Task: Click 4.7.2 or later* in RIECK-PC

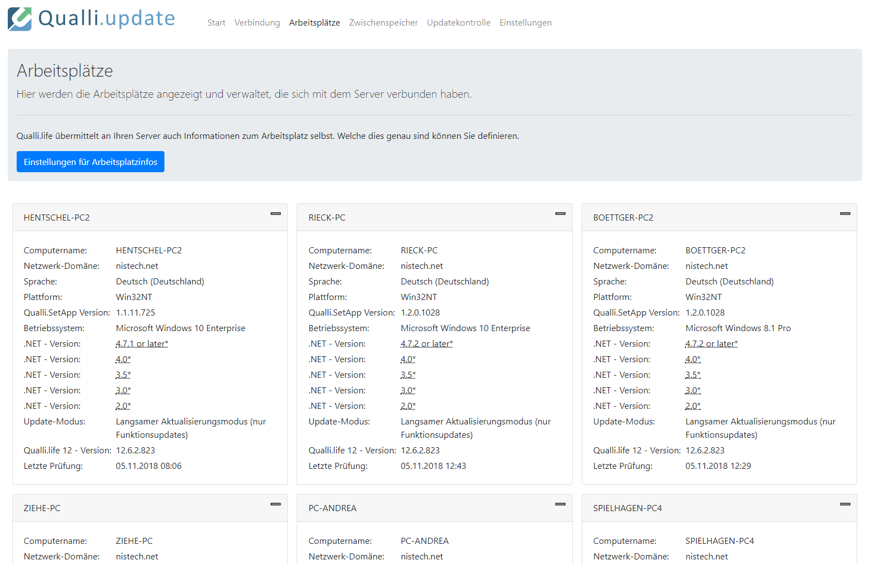Action: (427, 344)
